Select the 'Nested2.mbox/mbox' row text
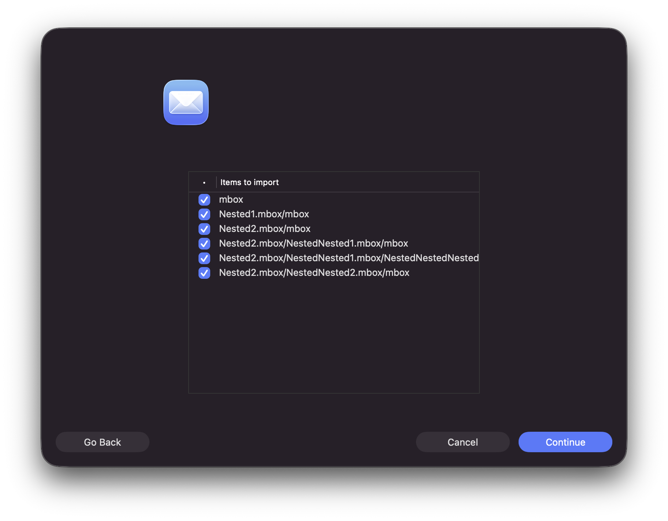The image size is (668, 521). [265, 229]
